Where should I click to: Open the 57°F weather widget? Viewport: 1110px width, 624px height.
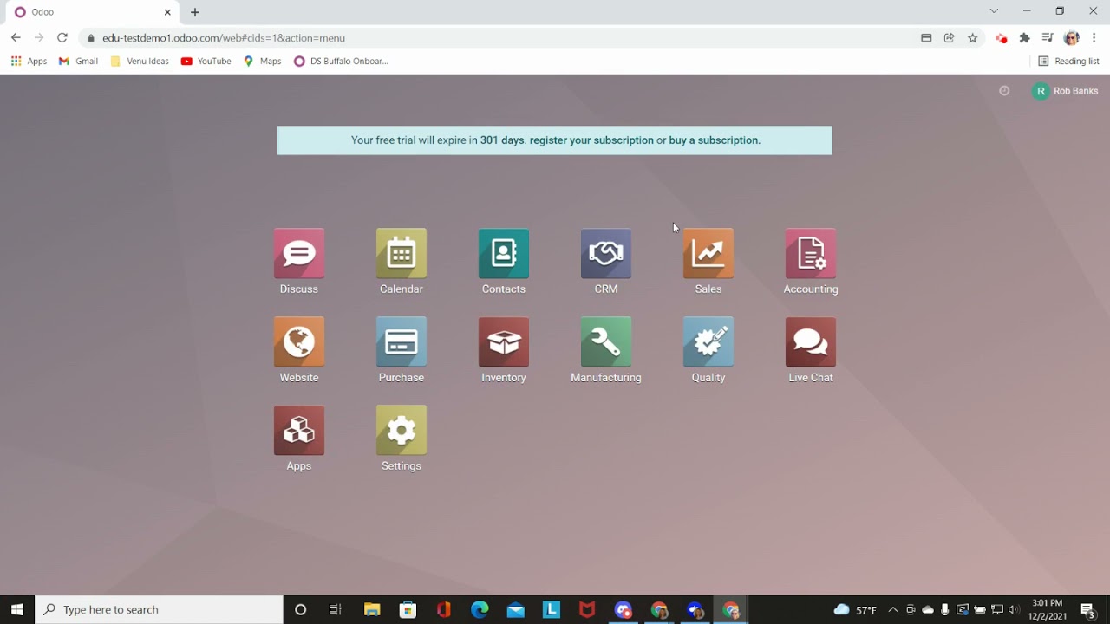point(855,610)
